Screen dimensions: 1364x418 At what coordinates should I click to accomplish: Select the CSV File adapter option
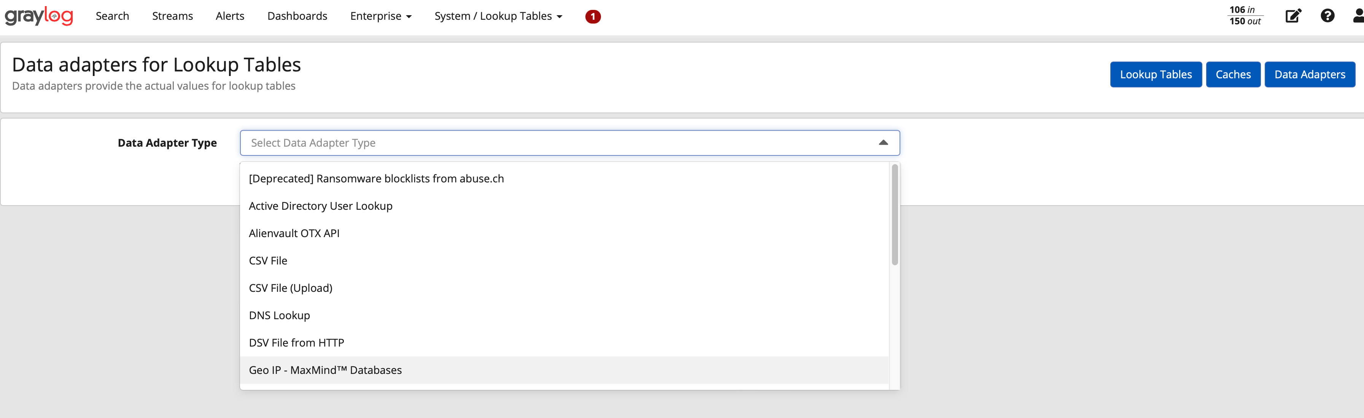click(268, 260)
